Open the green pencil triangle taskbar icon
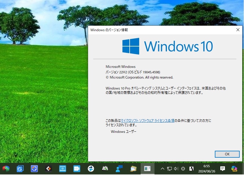The width and height of the screenshot is (244, 175). (105, 169)
